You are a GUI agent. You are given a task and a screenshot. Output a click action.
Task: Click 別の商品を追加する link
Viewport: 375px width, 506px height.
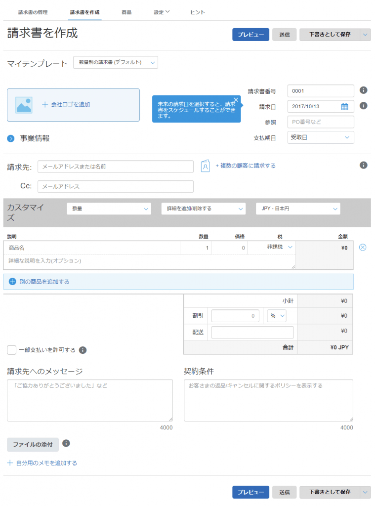coord(44,282)
